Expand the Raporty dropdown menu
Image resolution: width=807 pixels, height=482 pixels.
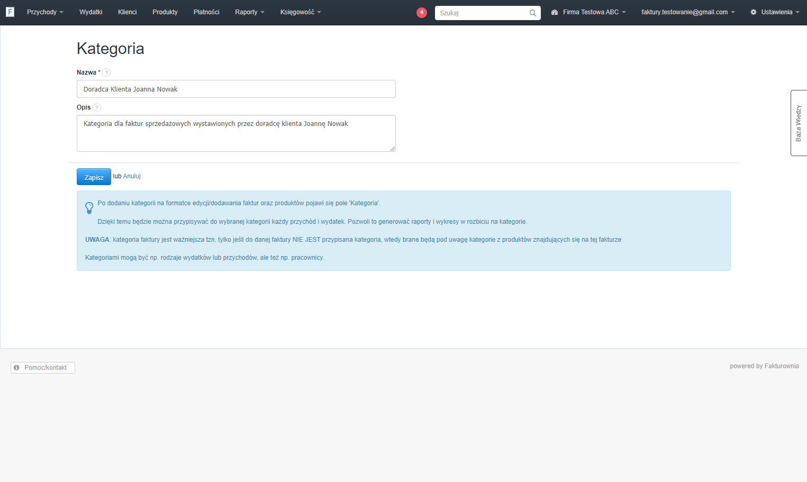pyautogui.click(x=250, y=12)
